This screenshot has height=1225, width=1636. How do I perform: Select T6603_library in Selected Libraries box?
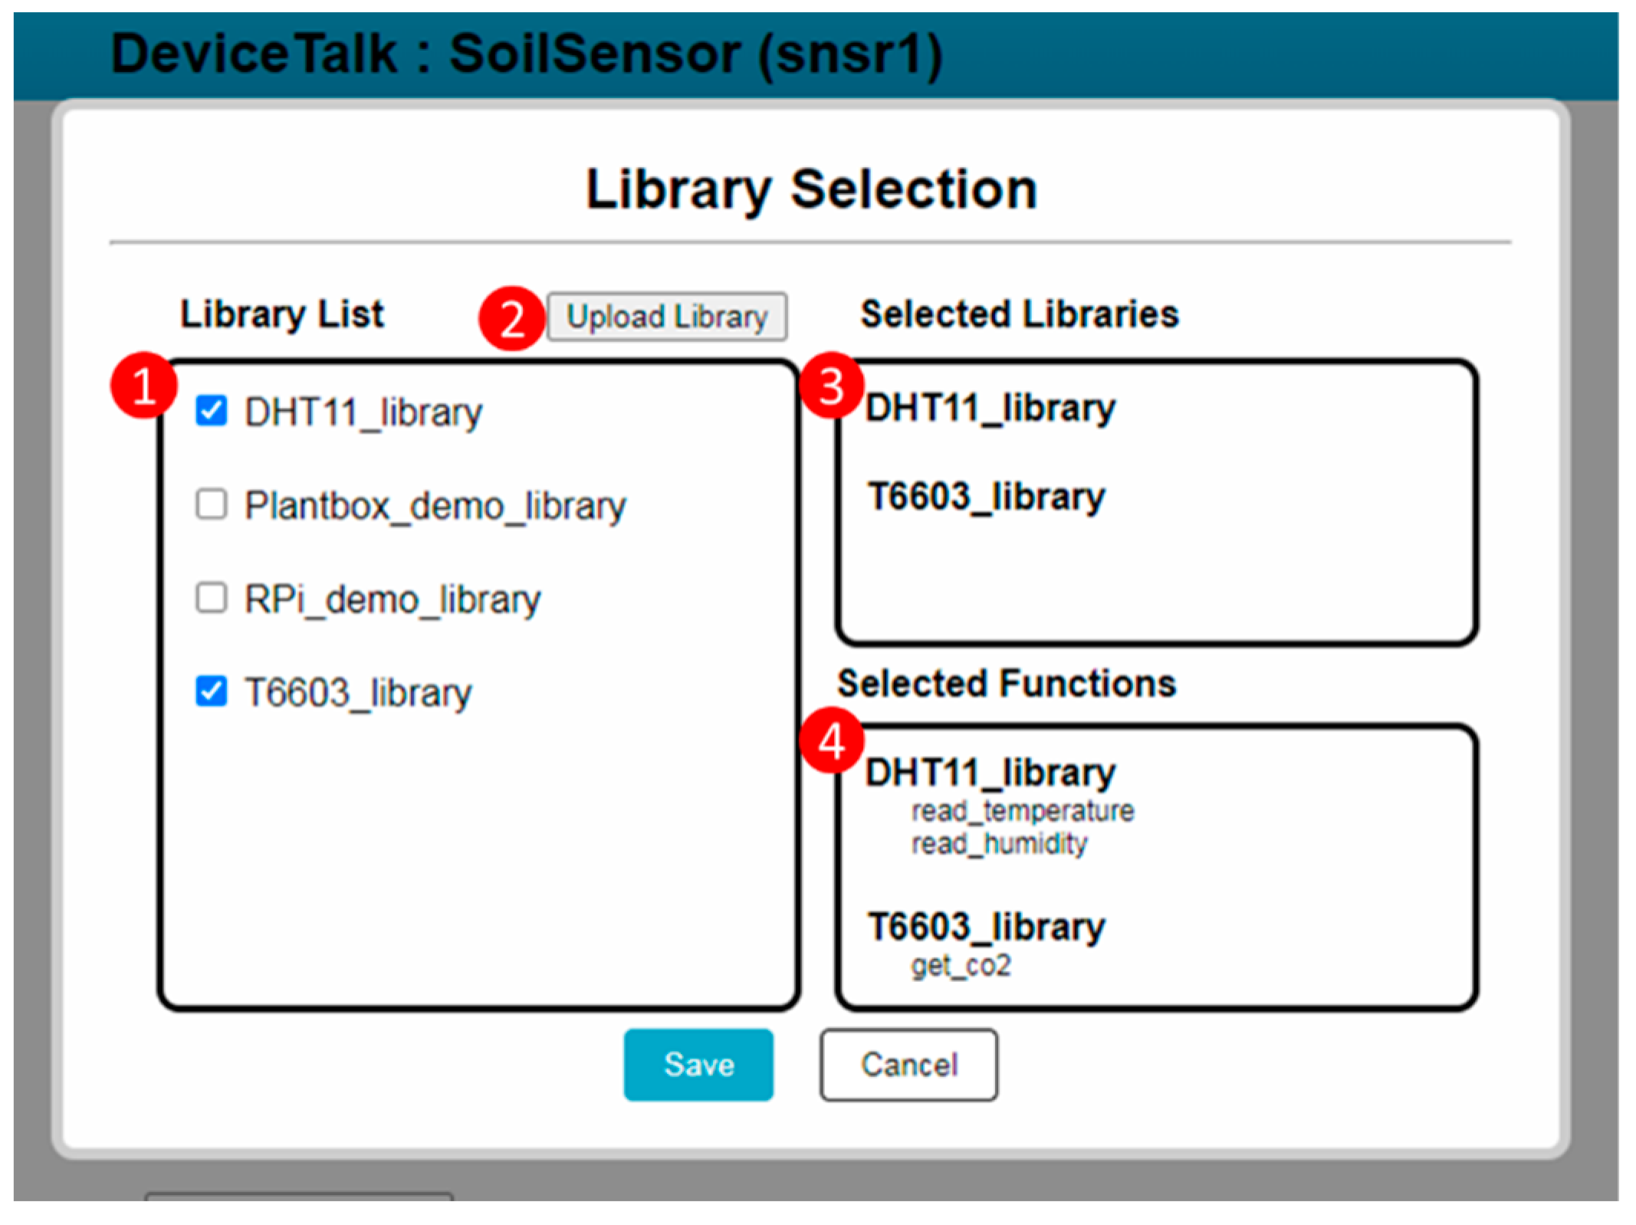click(986, 497)
